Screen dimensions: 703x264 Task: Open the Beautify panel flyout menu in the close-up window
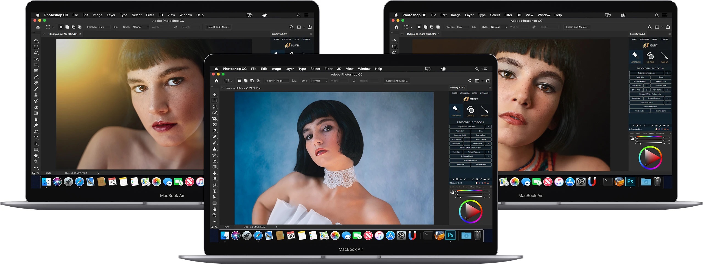[669, 34]
